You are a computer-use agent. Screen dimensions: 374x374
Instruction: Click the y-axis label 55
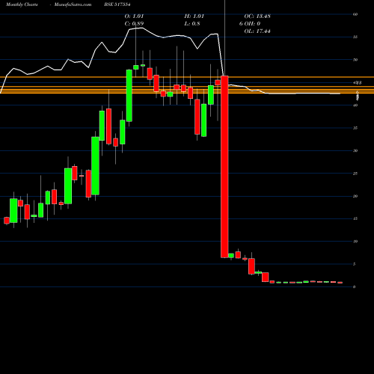[x=355, y=37]
